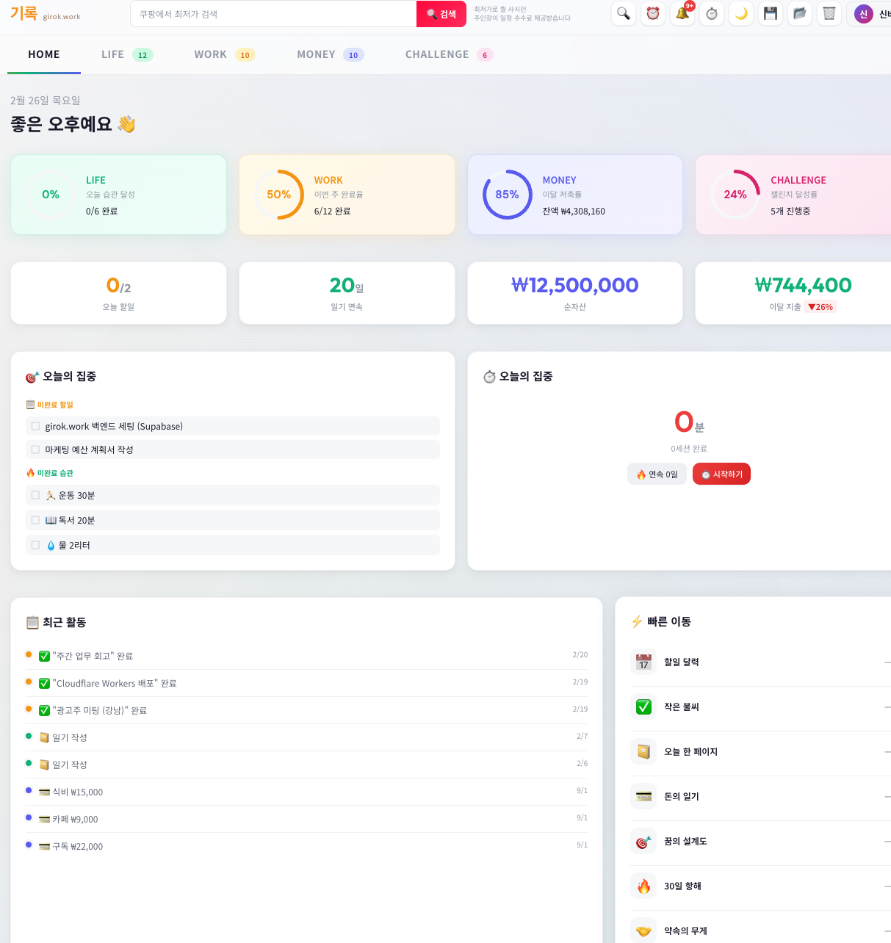Toggle dark mode with the moon icon
This screenshot has width=891, height=943.
coord(740,13)
